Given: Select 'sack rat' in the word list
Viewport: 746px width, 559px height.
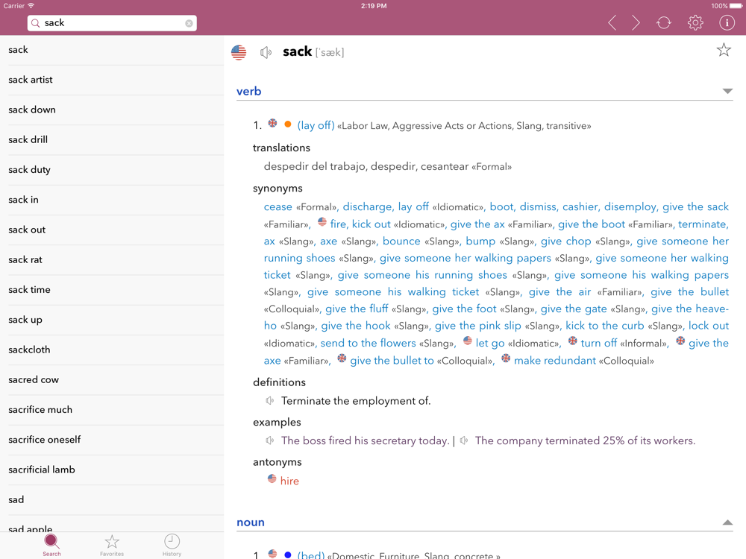Looking at the screenshot, I should (112, 259).
